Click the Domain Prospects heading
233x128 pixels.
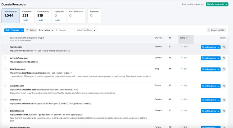(14, 4)
